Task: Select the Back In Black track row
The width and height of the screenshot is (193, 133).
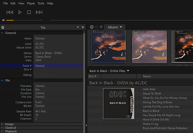Action: tap(151, 111)
